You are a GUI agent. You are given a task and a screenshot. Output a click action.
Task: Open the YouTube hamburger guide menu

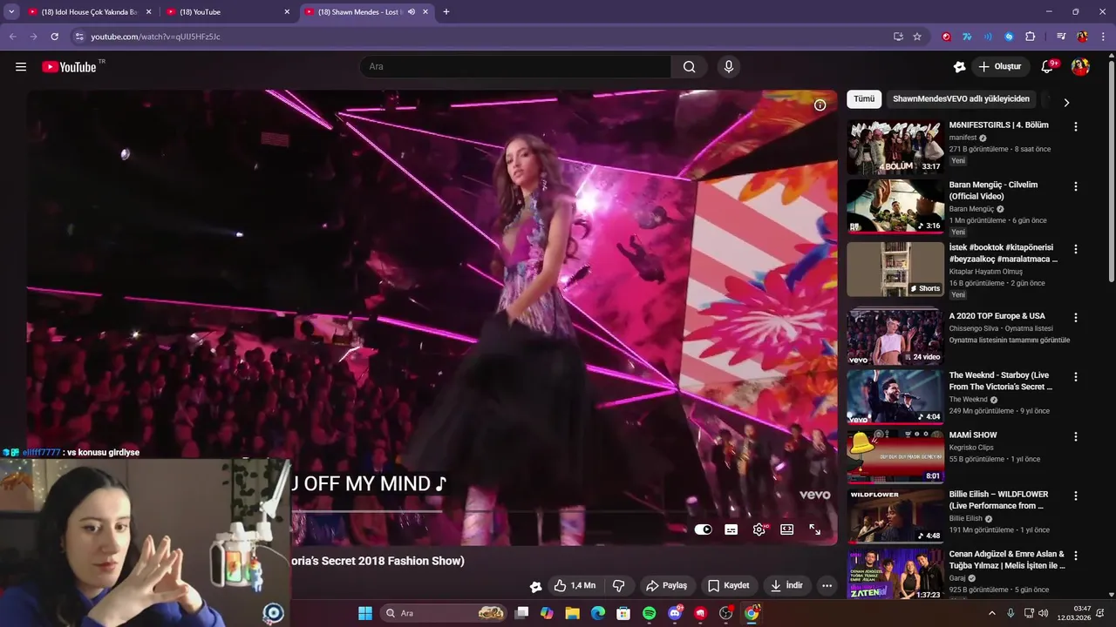click(x=21, y=67)
